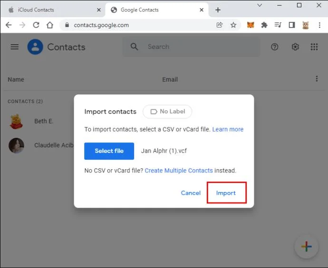Toggle the browser side panel
This screenshot has height=268, width=328.
click(292, 25)
